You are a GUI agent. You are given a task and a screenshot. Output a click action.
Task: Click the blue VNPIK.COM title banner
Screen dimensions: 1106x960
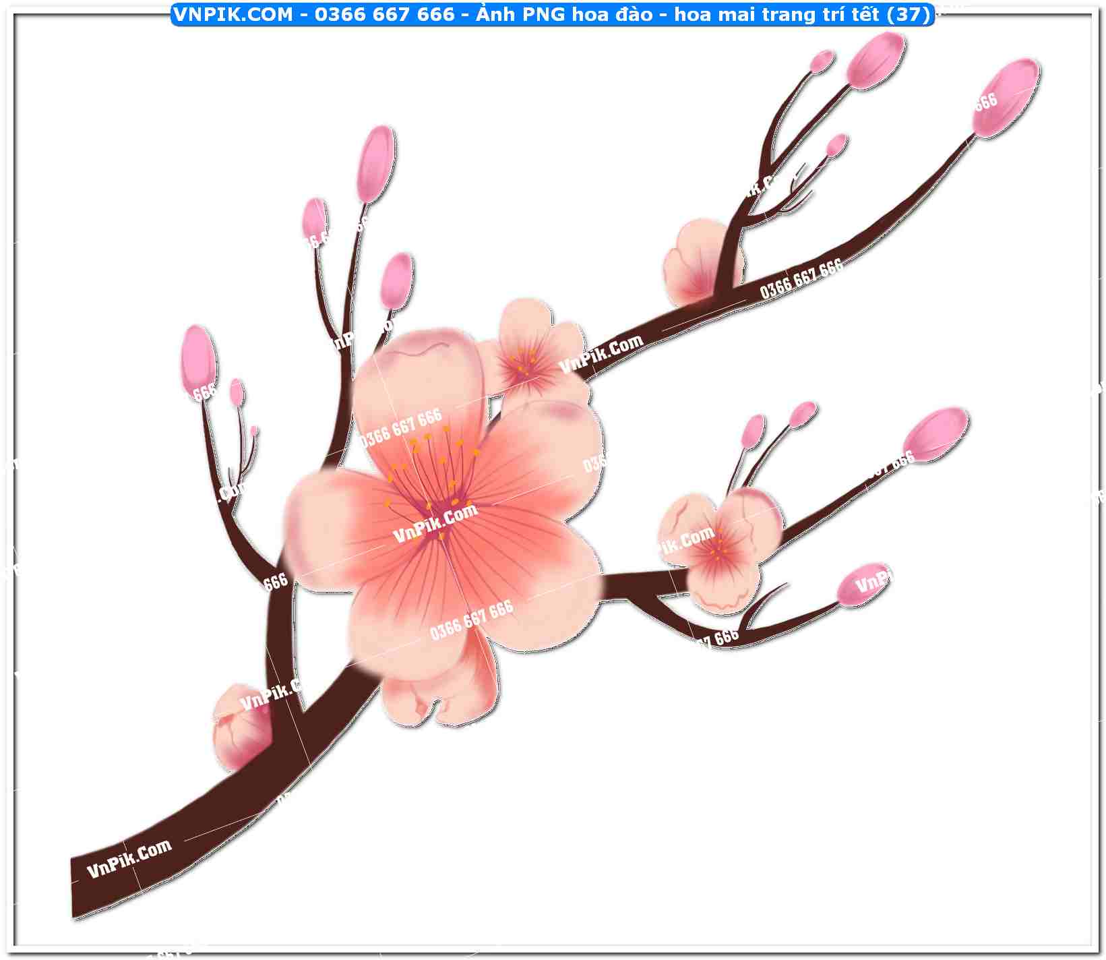point(553,14)
